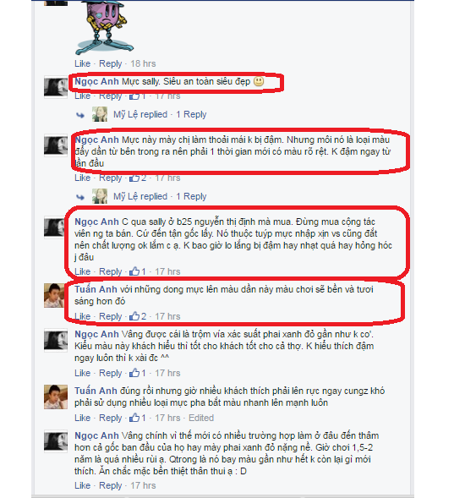Click thumbs-up icon on Tuấn Anh's 'với những dong mực' comment
Screen dimensions: 465x498
click(134, 316)
